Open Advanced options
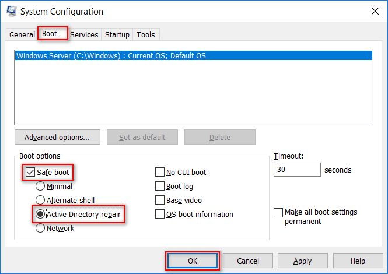This screenshot has height=274, width=388. [57, 138]
